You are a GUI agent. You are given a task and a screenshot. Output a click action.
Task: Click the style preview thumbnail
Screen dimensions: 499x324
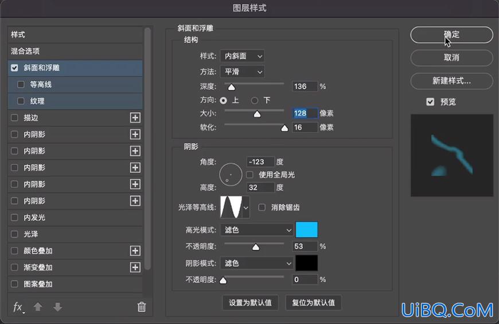(x=452, y=155)
